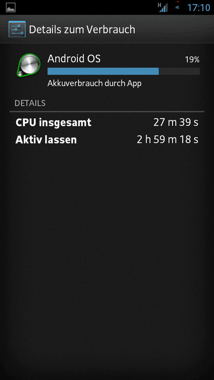214x380 pixels.
Task: Tap the Akkuverbrauch durch App text
Action: [95, 83]
